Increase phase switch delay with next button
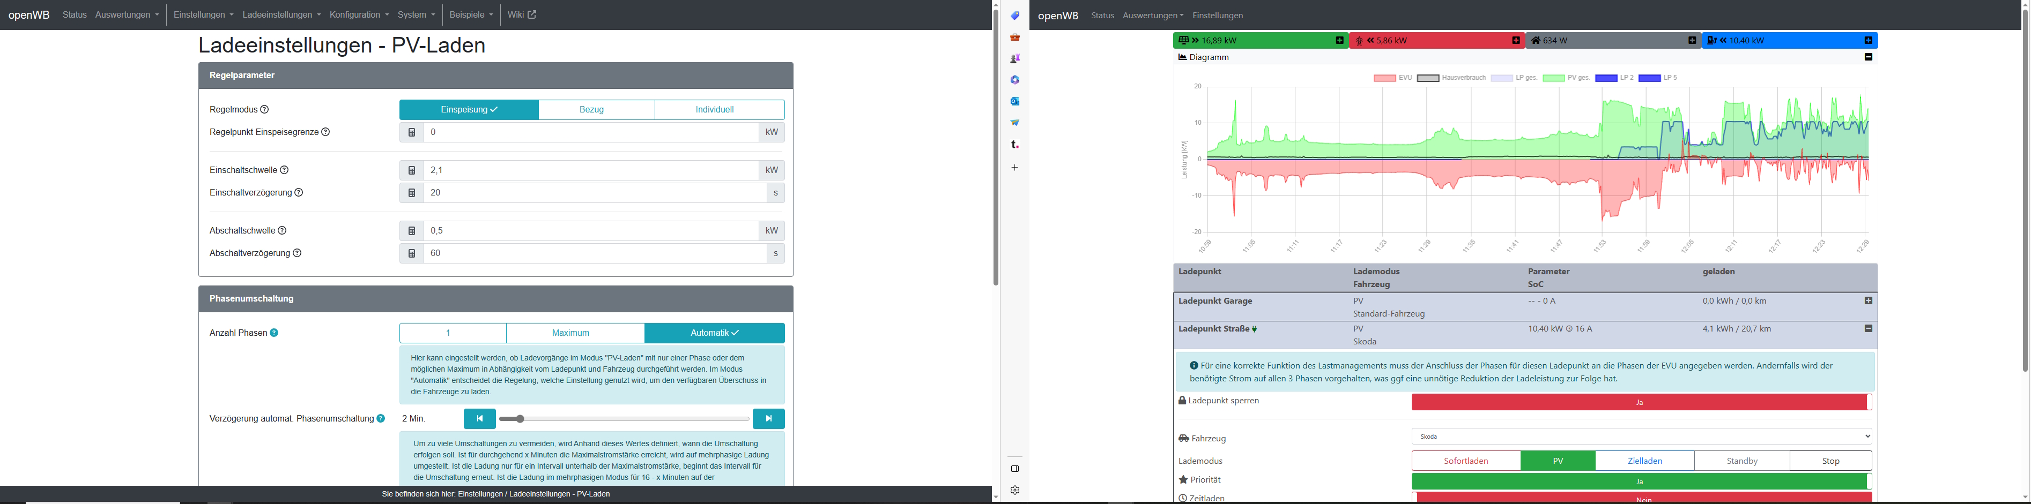The width and height of the screenshot is (2031, 504). [769, 419]
